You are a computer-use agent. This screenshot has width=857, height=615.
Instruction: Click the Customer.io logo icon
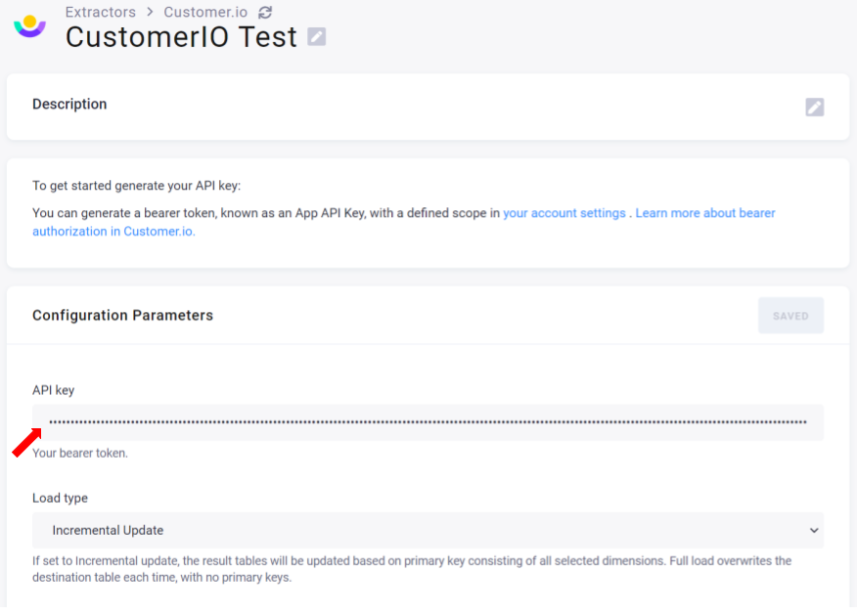[x=29, y=26]
